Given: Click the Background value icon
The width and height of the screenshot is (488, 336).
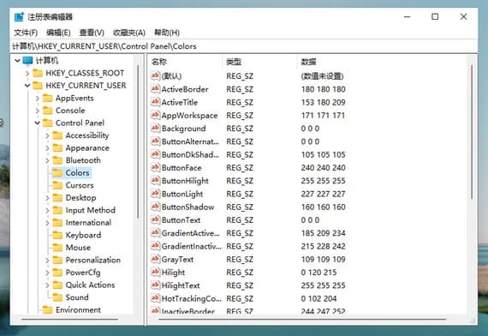Looking at the screenshot, I should point(155,129).
